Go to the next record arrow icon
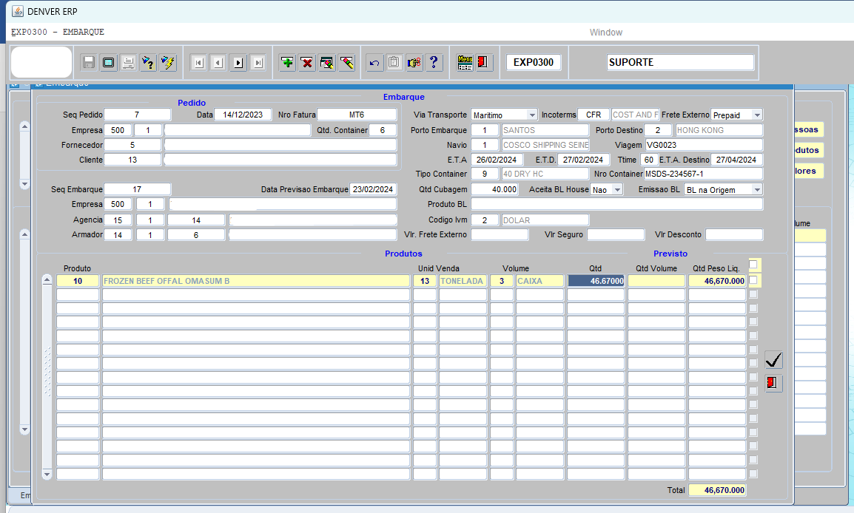The image size is (854, 513). tap(238, 63)
